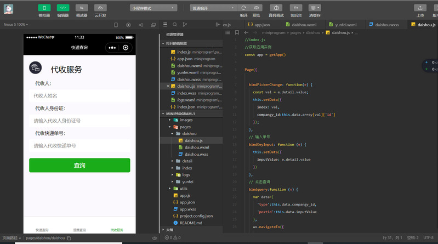Click the simulator phone device icon

coord(116,25)
